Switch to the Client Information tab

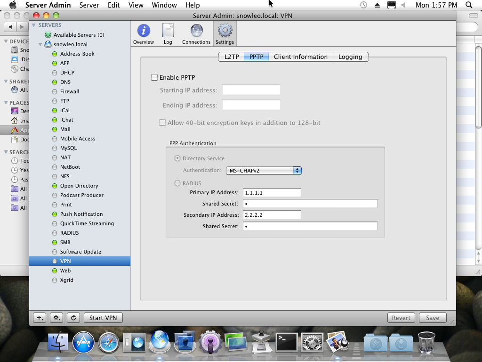pyautogui.click(x=301, y=57)
